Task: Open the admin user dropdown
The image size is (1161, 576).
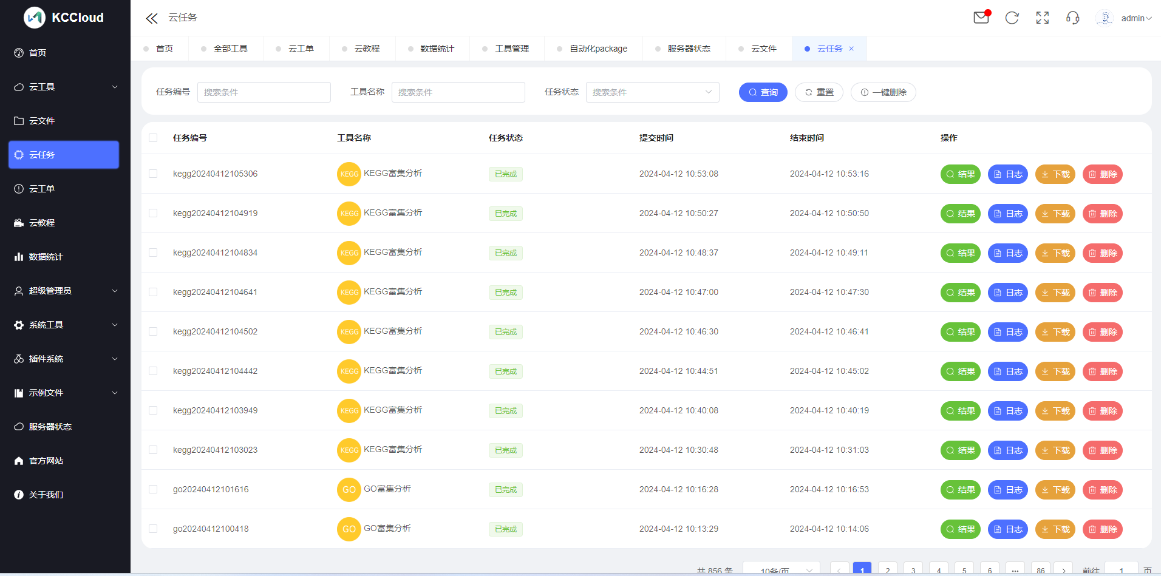Action: click(x=1136, y=18)
